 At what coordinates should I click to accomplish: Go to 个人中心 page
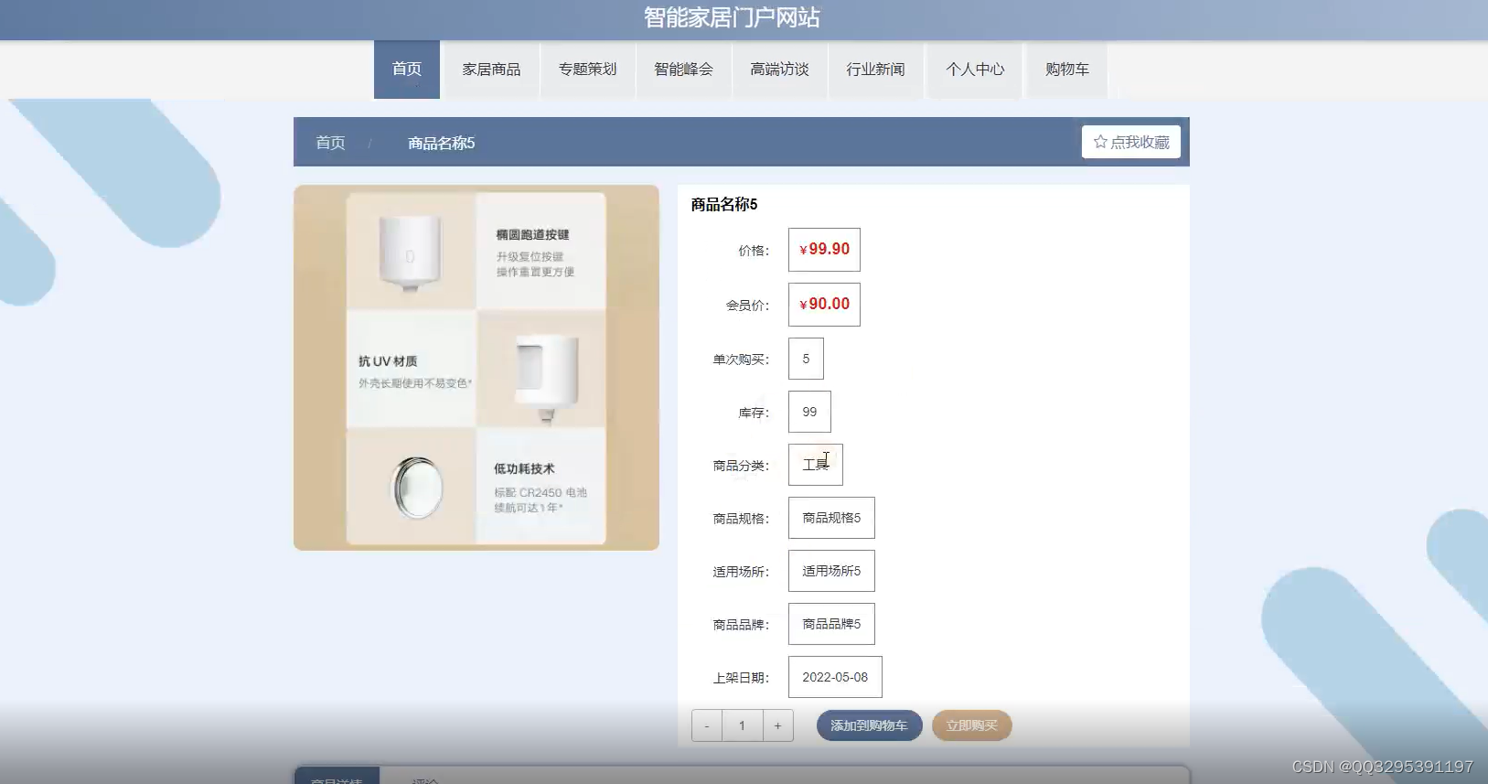point(975,70)
